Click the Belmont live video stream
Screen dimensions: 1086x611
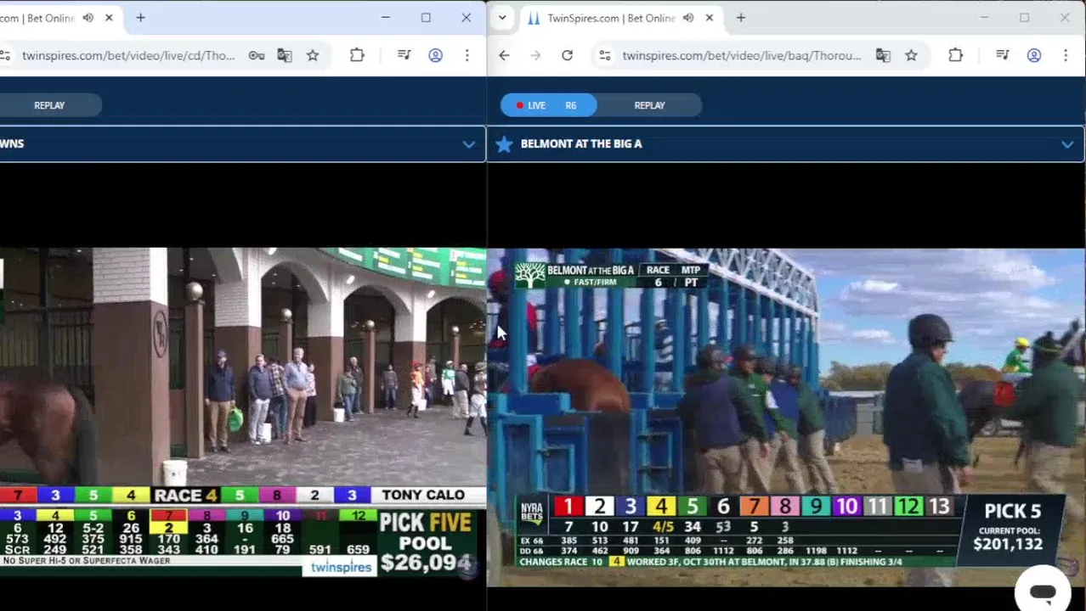click(x=786, y=416)
